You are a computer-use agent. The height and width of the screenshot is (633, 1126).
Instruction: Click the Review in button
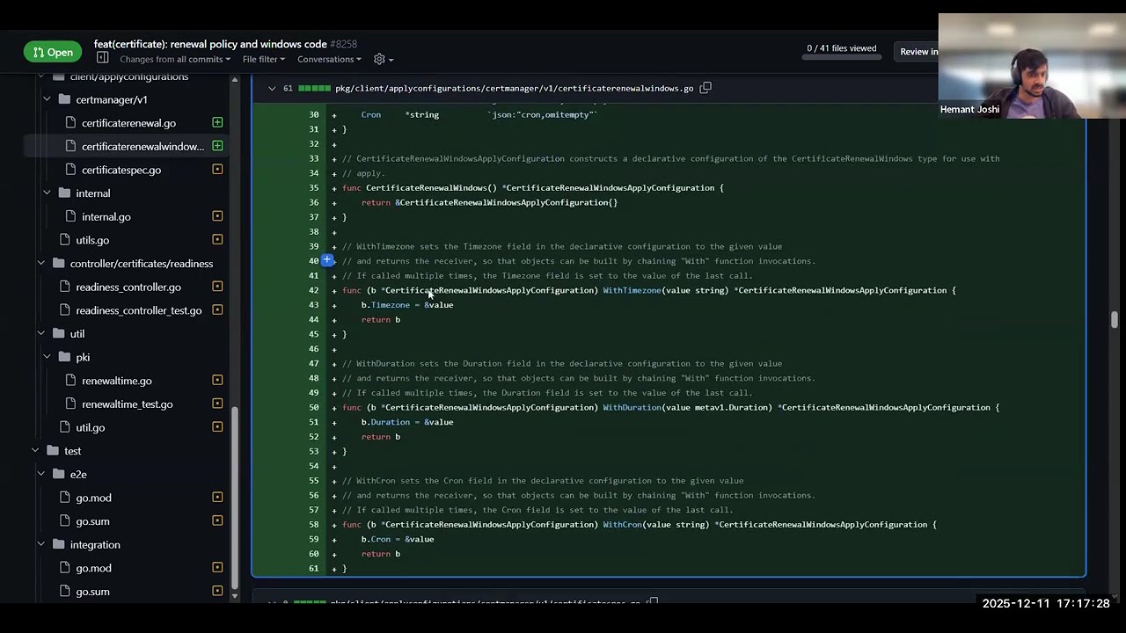coord(919,52)
